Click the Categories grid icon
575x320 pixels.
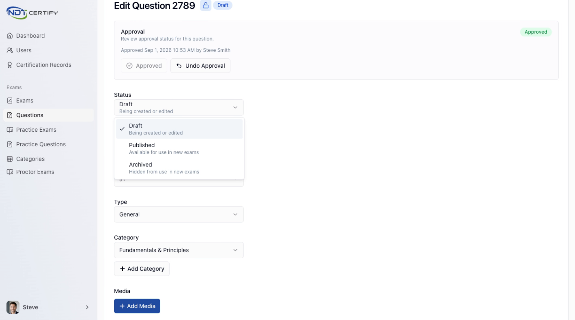tap(10, 159)
